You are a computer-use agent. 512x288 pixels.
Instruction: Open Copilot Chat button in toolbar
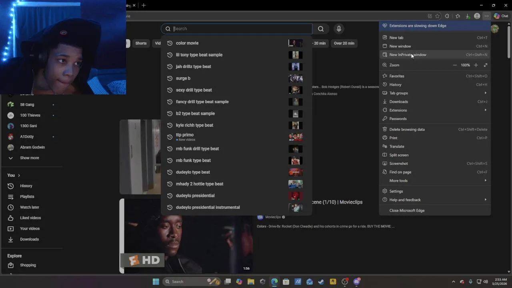(501, 16)
